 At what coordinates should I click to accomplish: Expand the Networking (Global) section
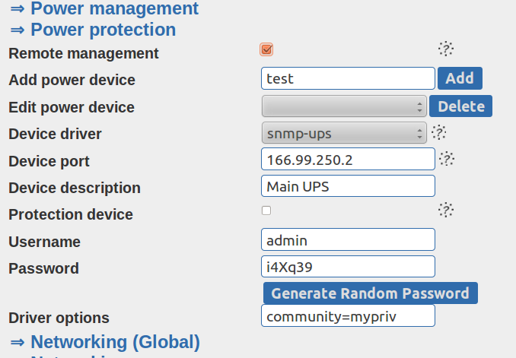click(104, 342)
